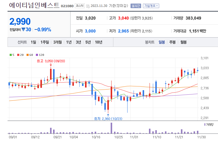This screenshot has height=141, width=218.
Task: Select the 1년 line chart period
Action: tap(69, 42)
